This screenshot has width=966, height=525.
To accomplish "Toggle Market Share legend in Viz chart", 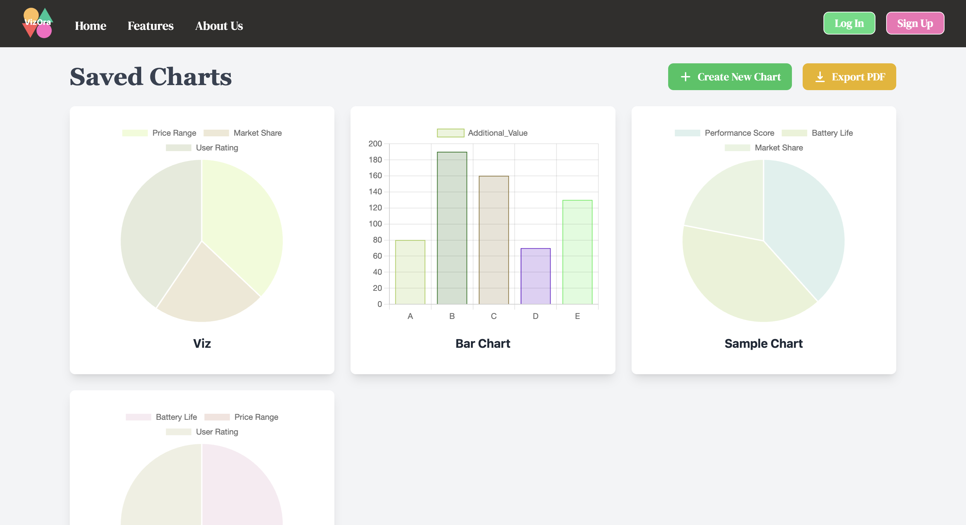I will pos(242,133).
